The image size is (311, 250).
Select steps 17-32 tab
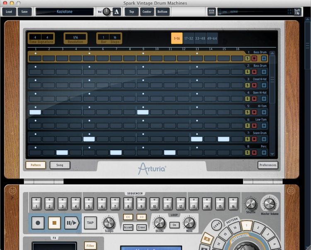[x=189, y=38]
